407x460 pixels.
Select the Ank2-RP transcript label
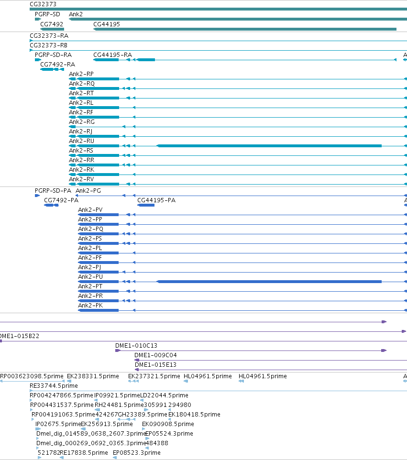81,74
